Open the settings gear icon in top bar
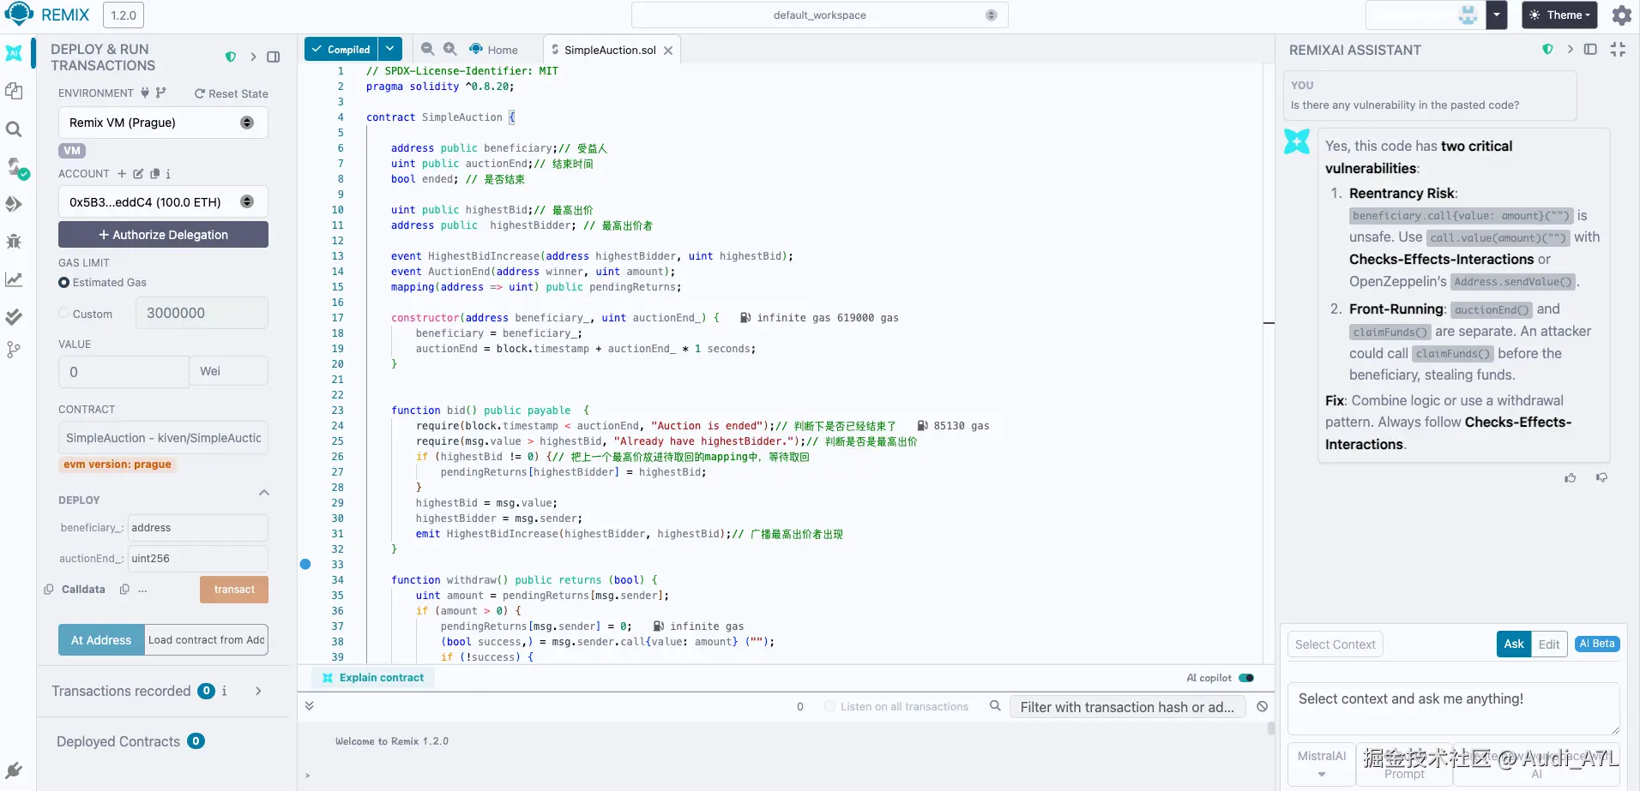 point(1621,15)
